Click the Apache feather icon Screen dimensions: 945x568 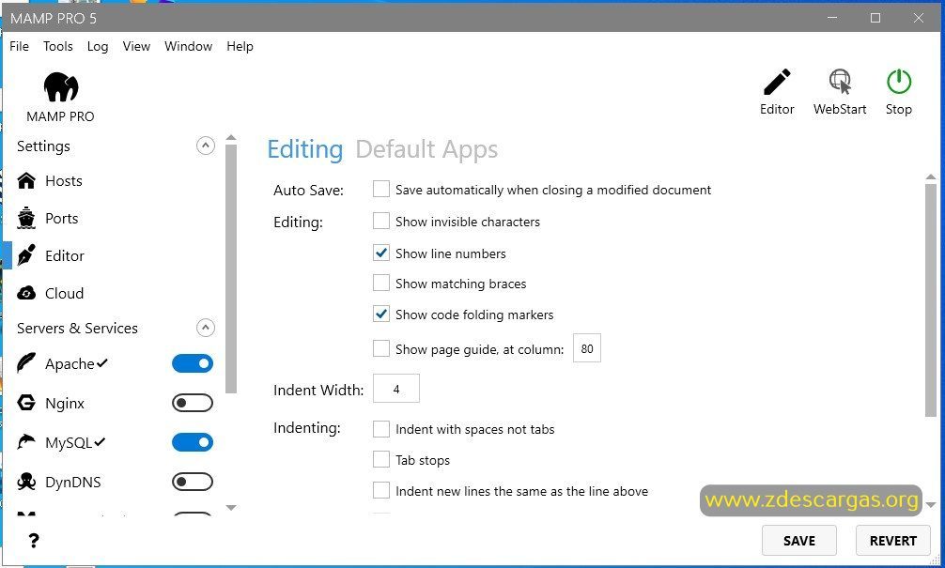click(26, 364)
